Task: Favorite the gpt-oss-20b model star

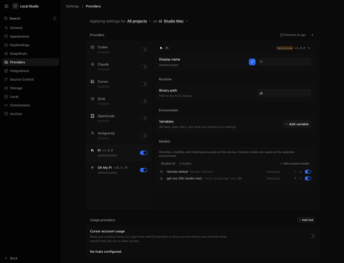Action: (161, 179)
